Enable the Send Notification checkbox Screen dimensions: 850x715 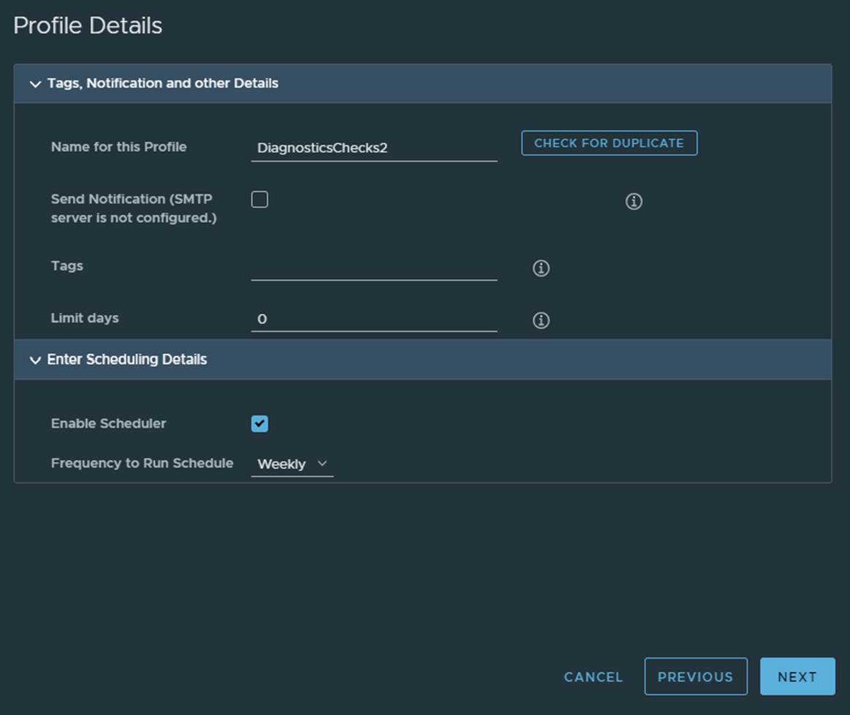[x=259, y=200]
